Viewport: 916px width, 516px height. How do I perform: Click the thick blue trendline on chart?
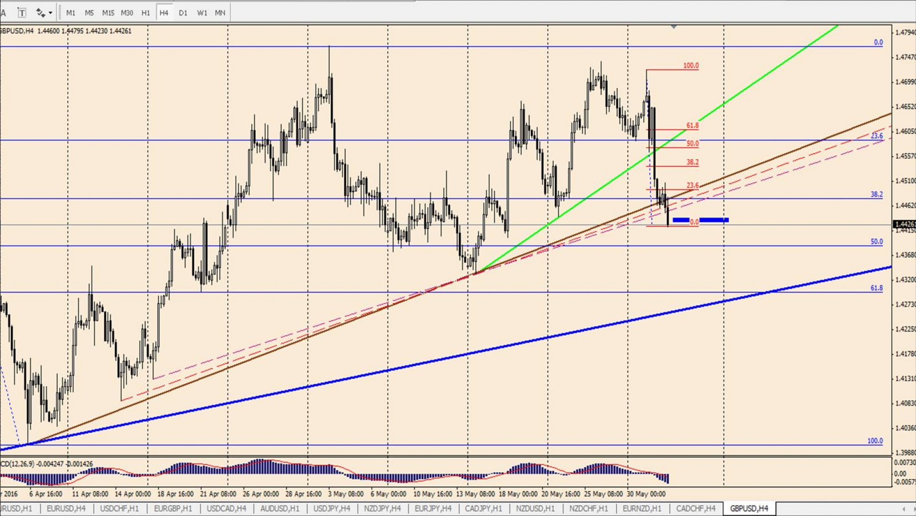click(x=458, y=356)
